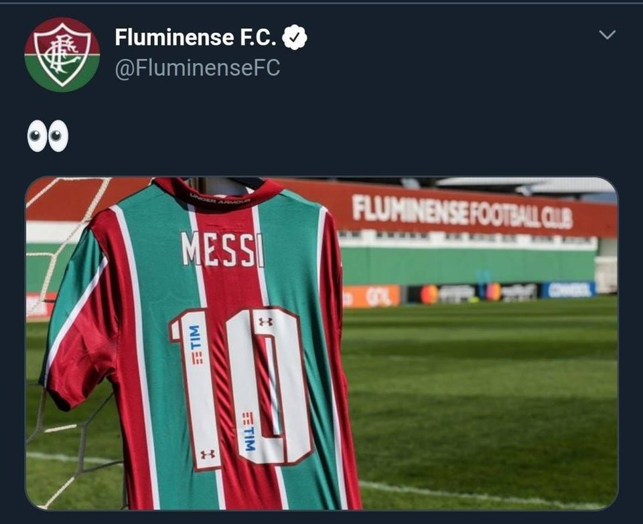Click the MESSI name on the jersey
The image size is (643, 524).
pyautogui.click(x=223, y=249)
